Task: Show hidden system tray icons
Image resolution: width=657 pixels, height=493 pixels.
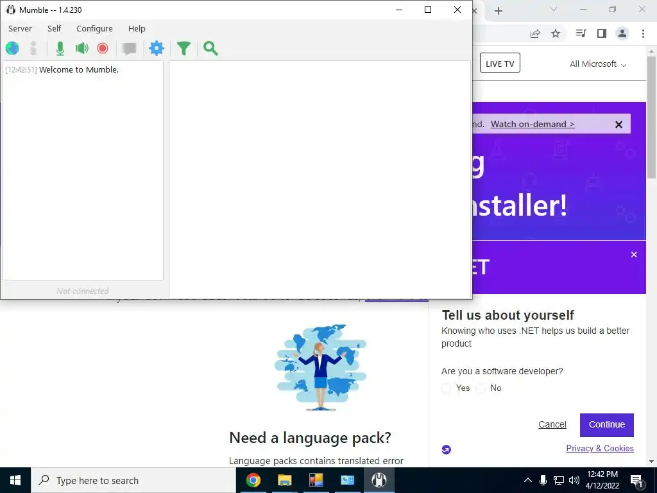Action: pyautogui.click(x=528, y=480)
